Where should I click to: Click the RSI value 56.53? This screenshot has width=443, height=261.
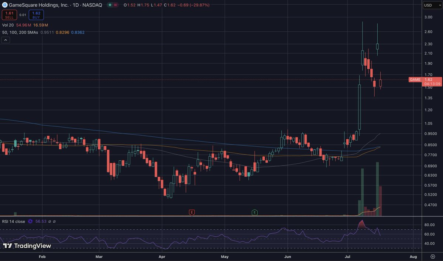pyautogui.click(x=41, y=222)
